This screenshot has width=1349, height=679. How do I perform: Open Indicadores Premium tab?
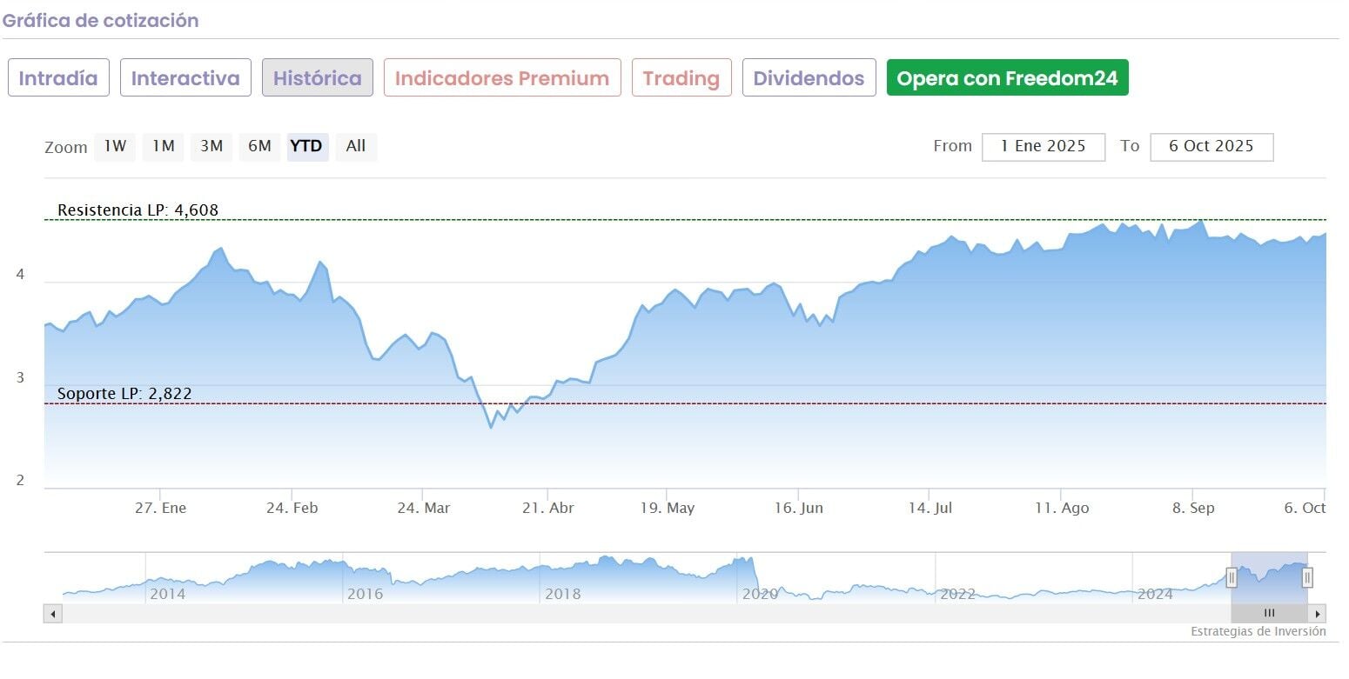(x=502, y=78)
